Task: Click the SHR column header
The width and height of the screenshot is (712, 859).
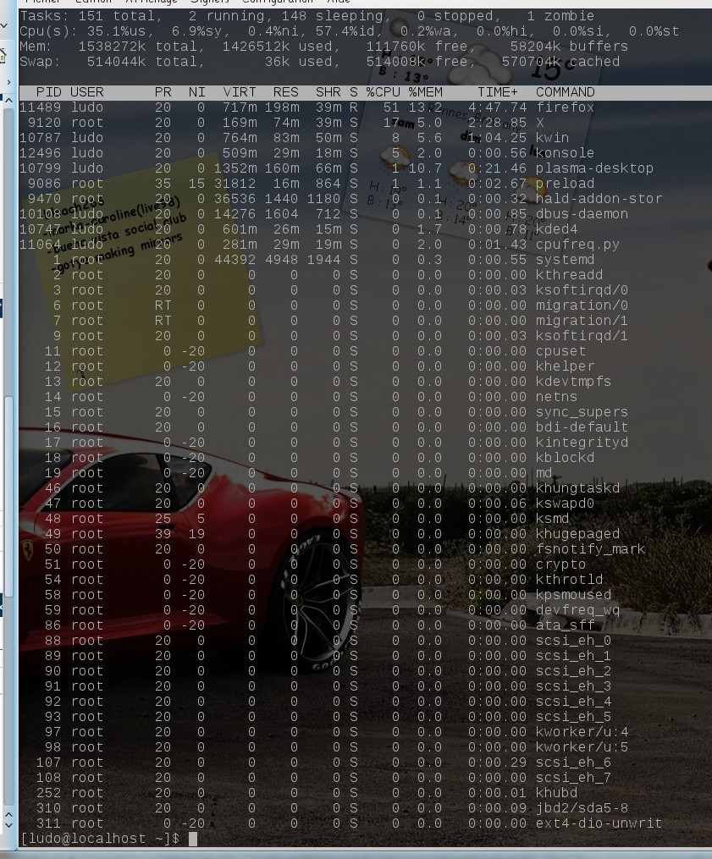Action: 328,92
